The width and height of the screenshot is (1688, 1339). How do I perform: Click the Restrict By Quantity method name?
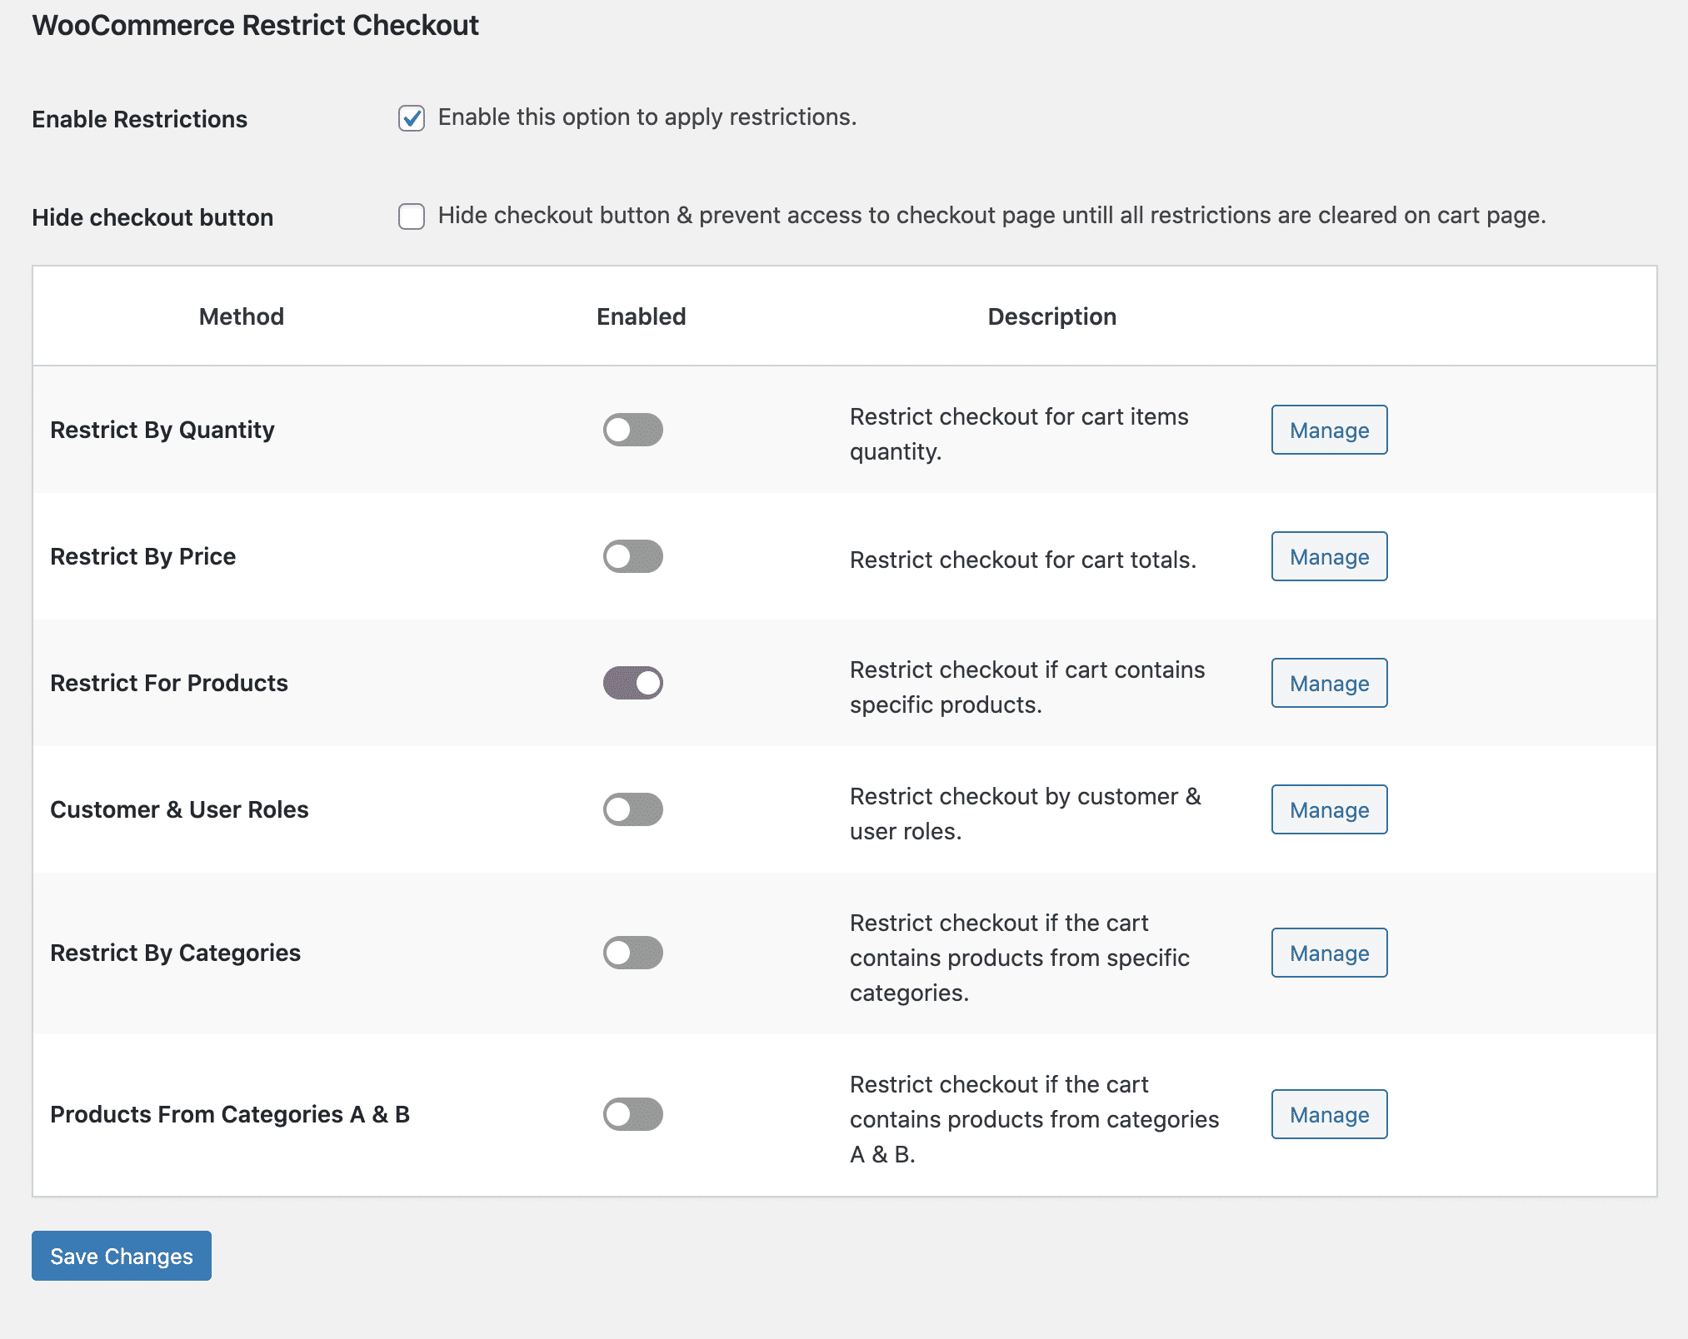point(162,430)
